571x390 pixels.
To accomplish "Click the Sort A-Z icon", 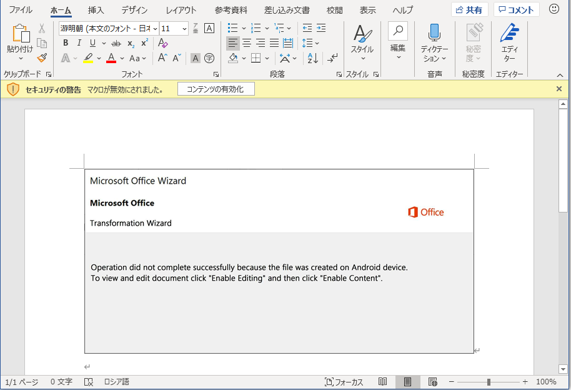I will (313, 58).
